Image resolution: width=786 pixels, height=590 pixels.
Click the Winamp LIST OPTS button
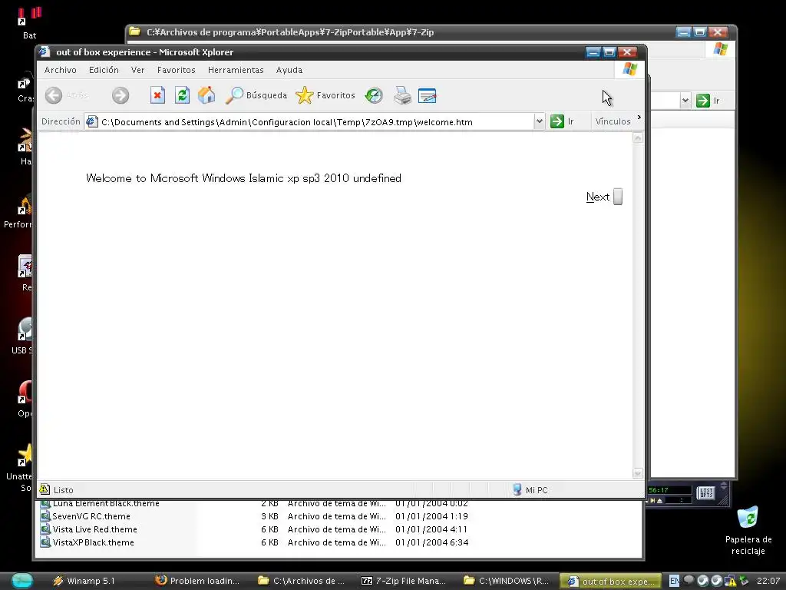point(706,492)
